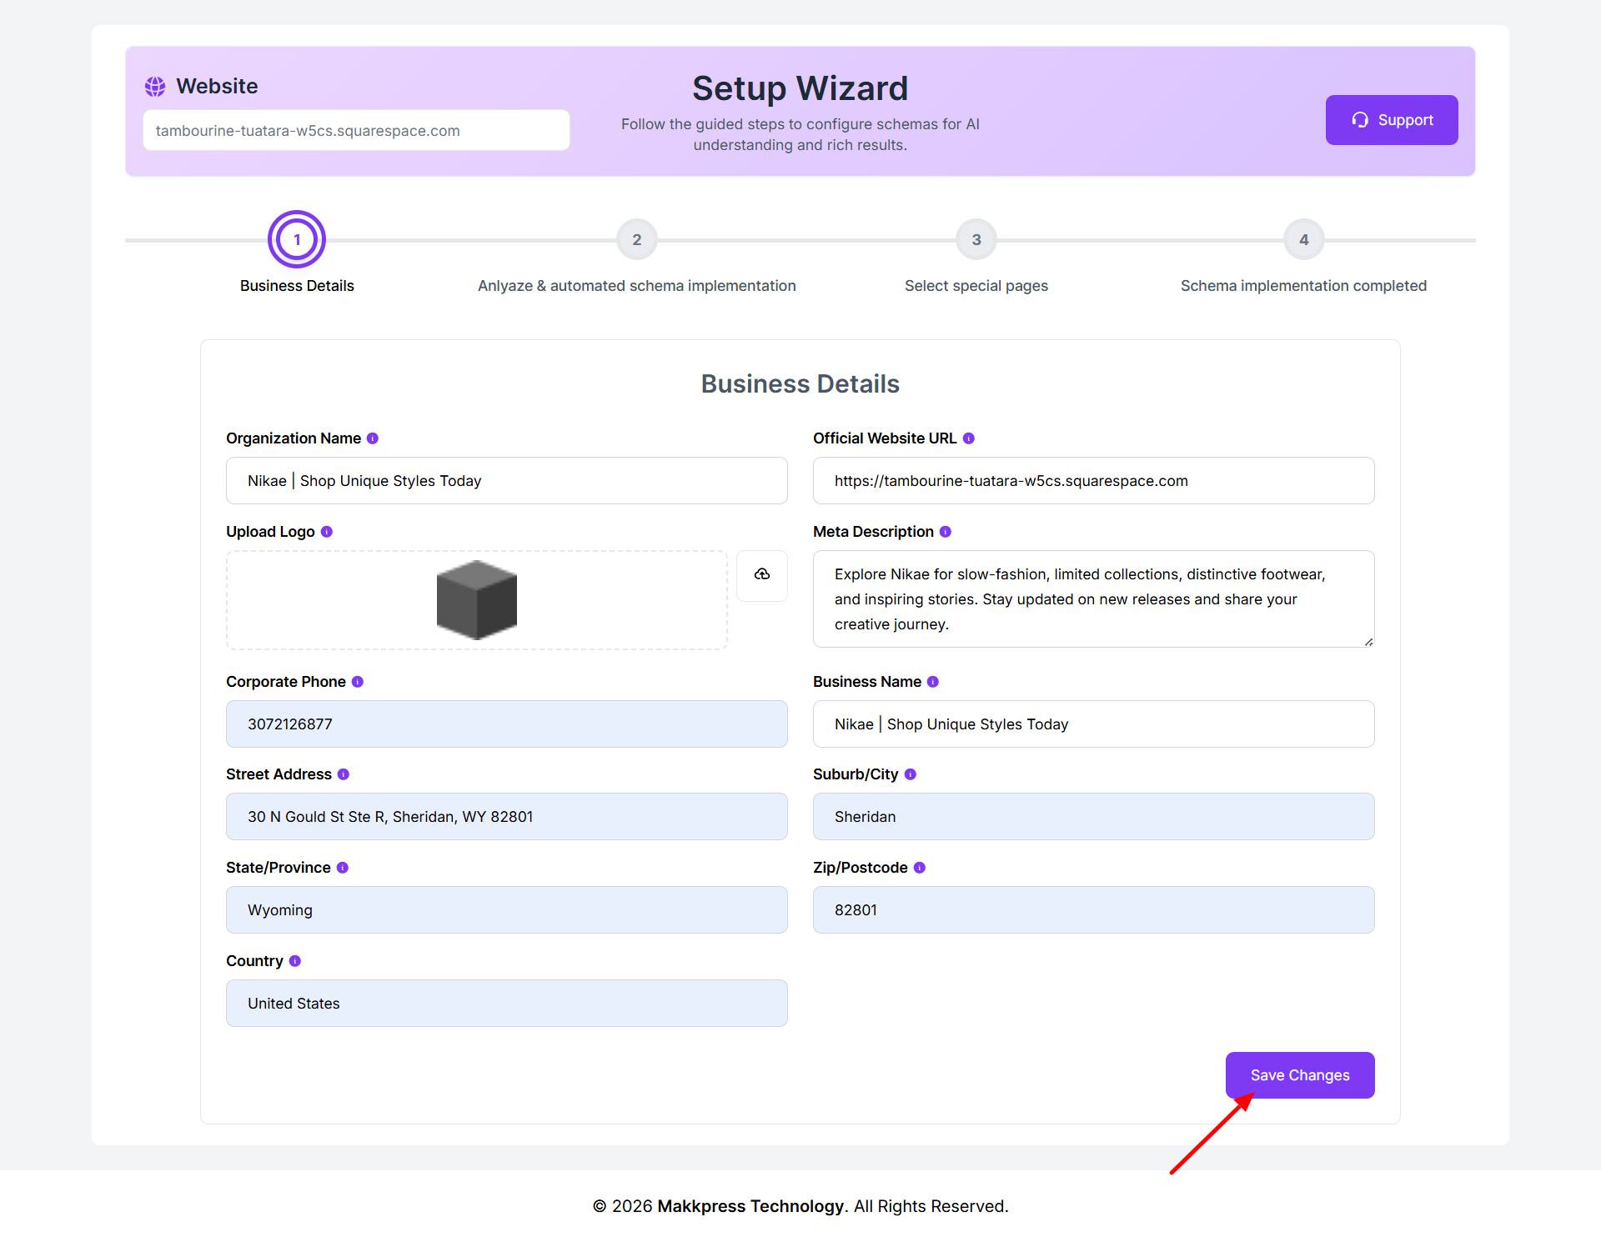
Task: Click the info icon next to Upload Logo
Action: point(327,532)
